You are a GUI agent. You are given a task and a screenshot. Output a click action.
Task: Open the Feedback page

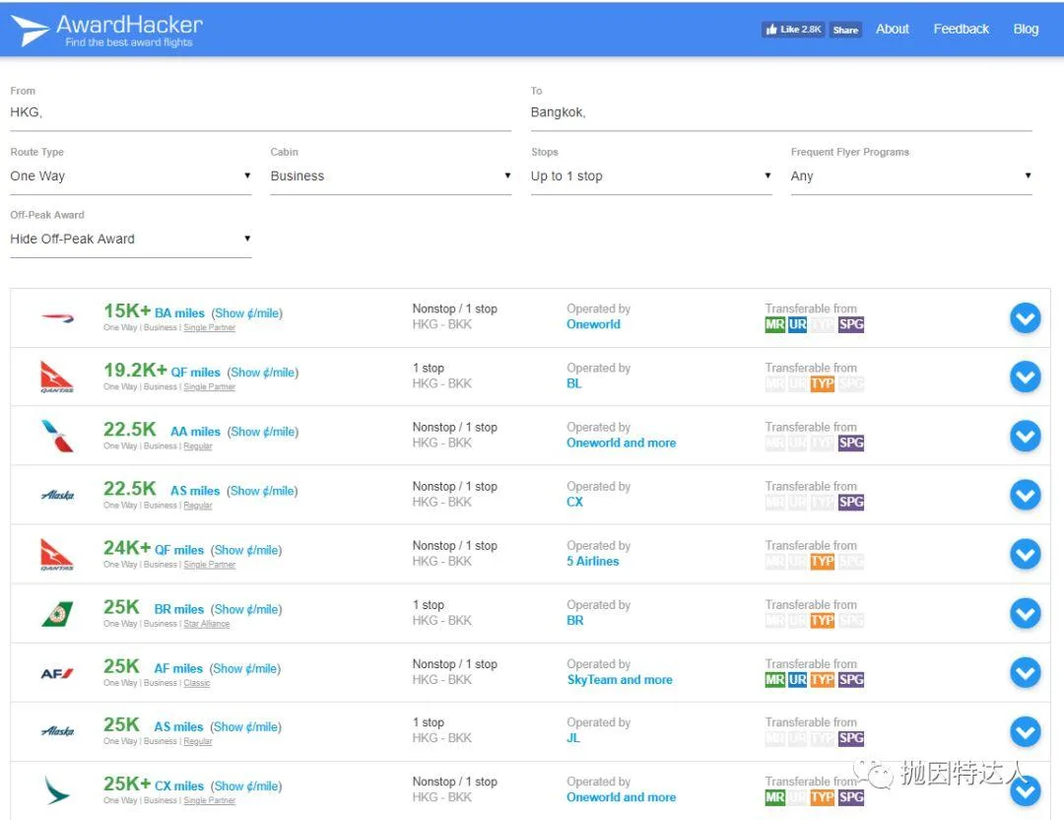[x=961, y=29]
